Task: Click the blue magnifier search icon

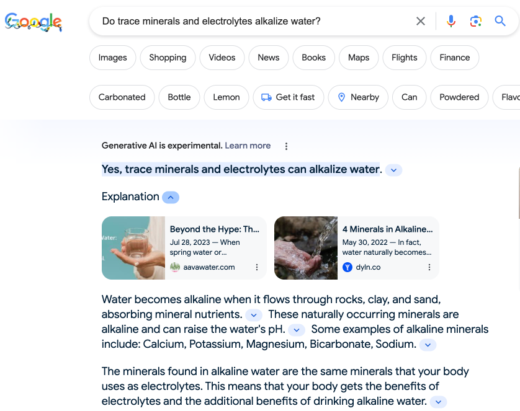Action: [x=500, y=21]
